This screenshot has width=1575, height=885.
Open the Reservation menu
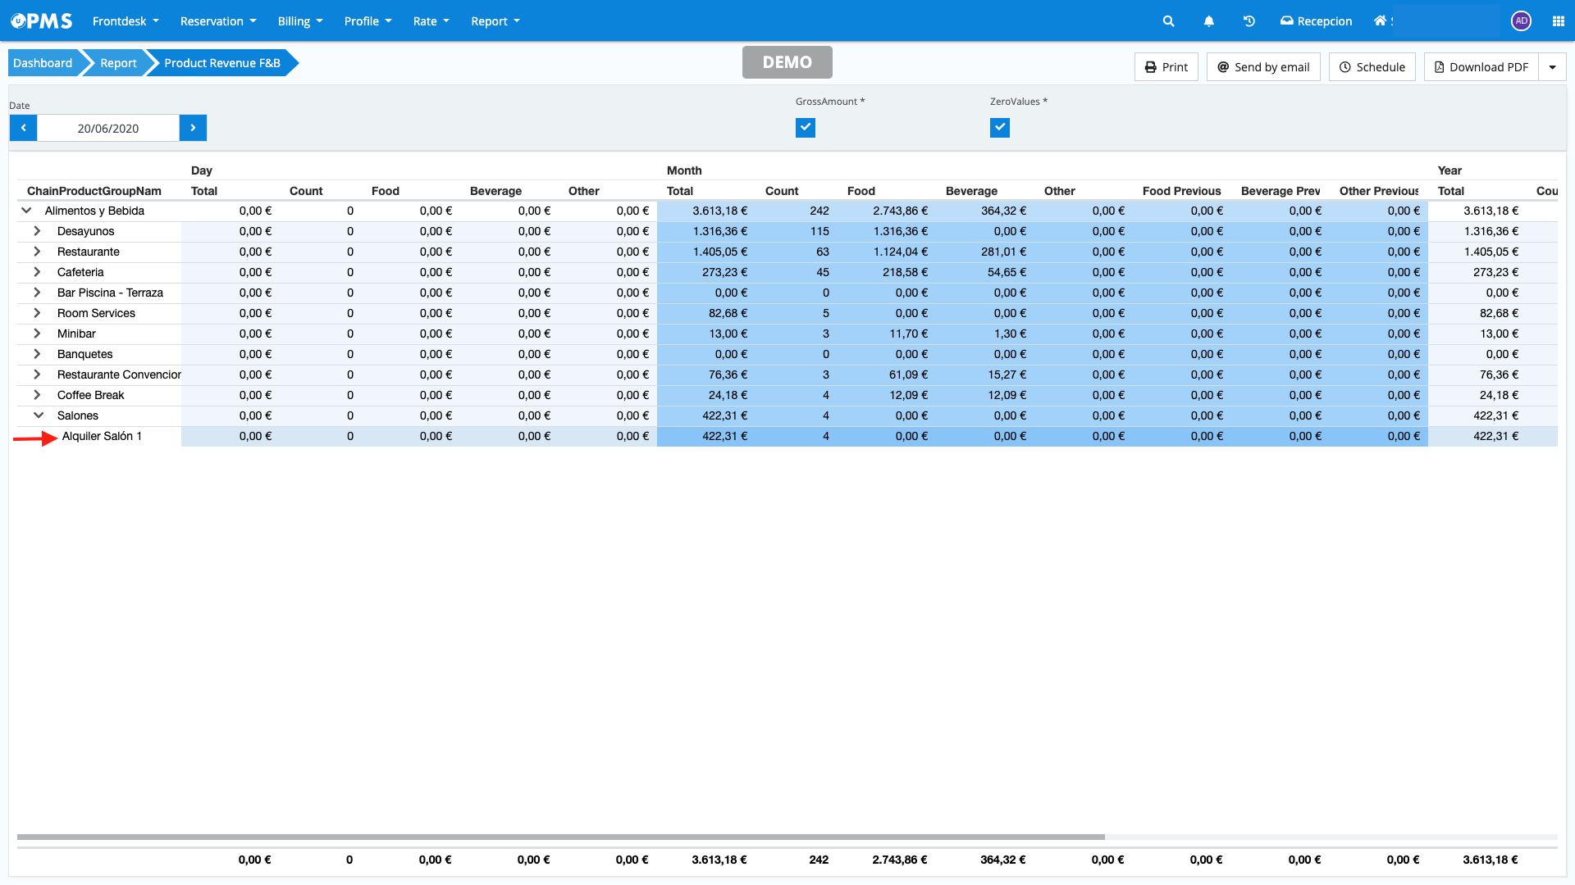pyautogui.click(x=217, y=21)
